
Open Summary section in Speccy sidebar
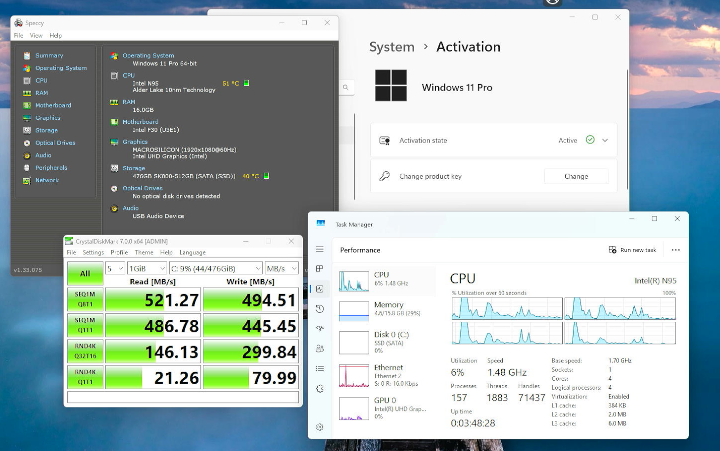(x=49, y=55)
